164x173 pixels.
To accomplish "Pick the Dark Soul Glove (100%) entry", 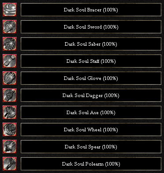I will pos(91,78).
